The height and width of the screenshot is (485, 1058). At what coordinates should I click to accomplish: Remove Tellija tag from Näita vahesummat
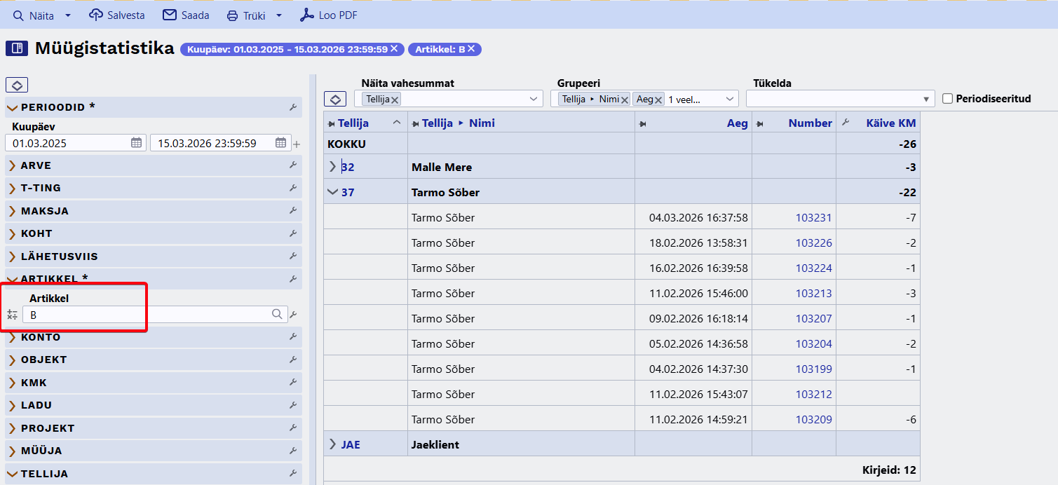tap(395, 100)
